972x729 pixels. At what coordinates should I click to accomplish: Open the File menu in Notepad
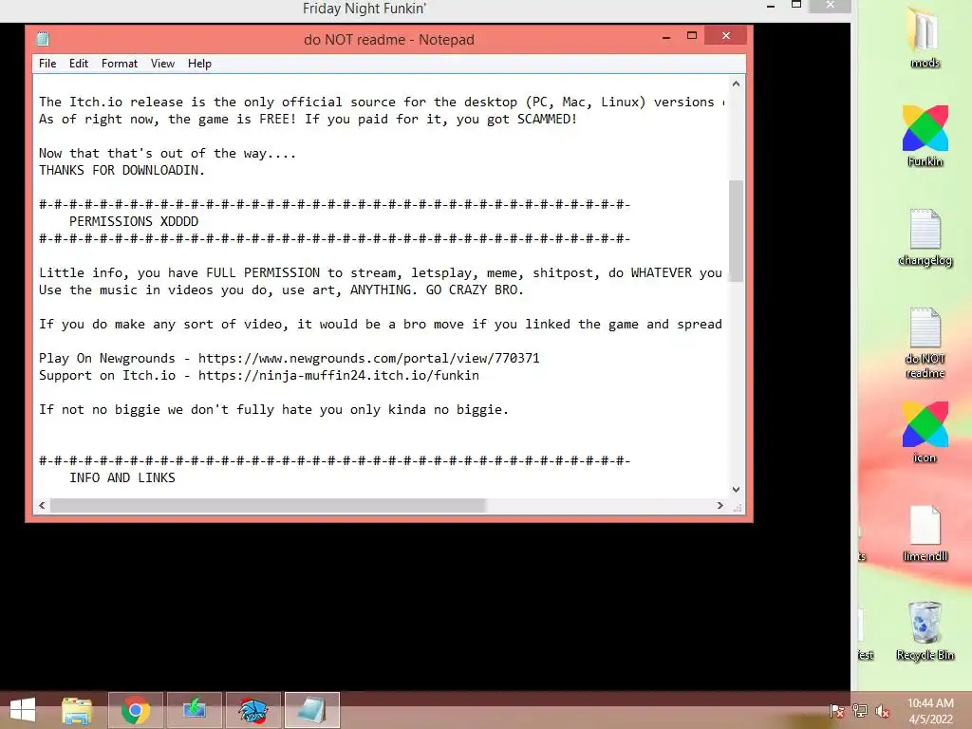pos(47,64)
